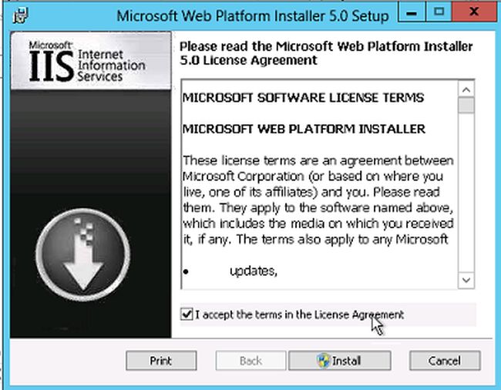The width and height of the screenshot is (501, 390).
Task: Click the Print button
Action: click(x=161, y=361)
